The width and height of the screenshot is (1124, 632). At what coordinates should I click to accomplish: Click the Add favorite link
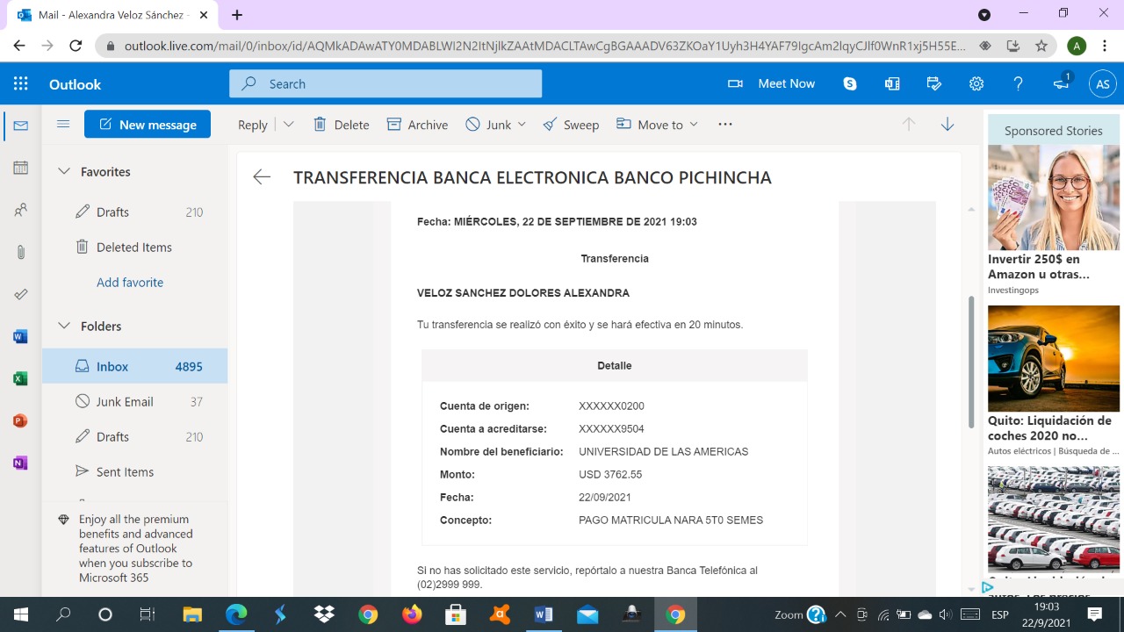click(x=130, y=282)
